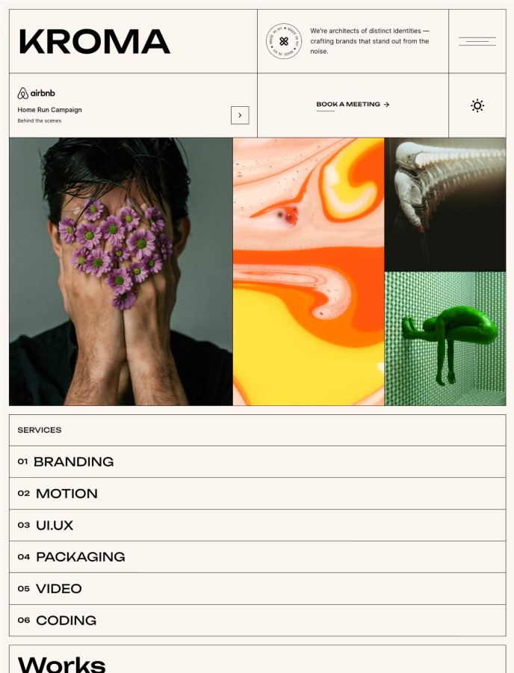The image size is (514, 673).
Task: Click the Home Run Campaign title
Action: [x=50, y=110]
